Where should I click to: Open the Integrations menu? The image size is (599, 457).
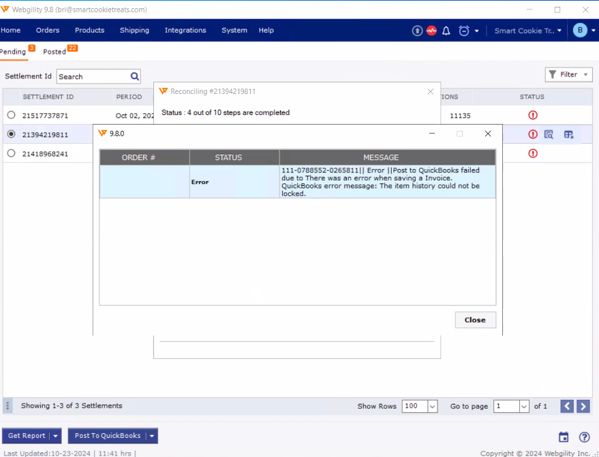(x=185, y=31)
